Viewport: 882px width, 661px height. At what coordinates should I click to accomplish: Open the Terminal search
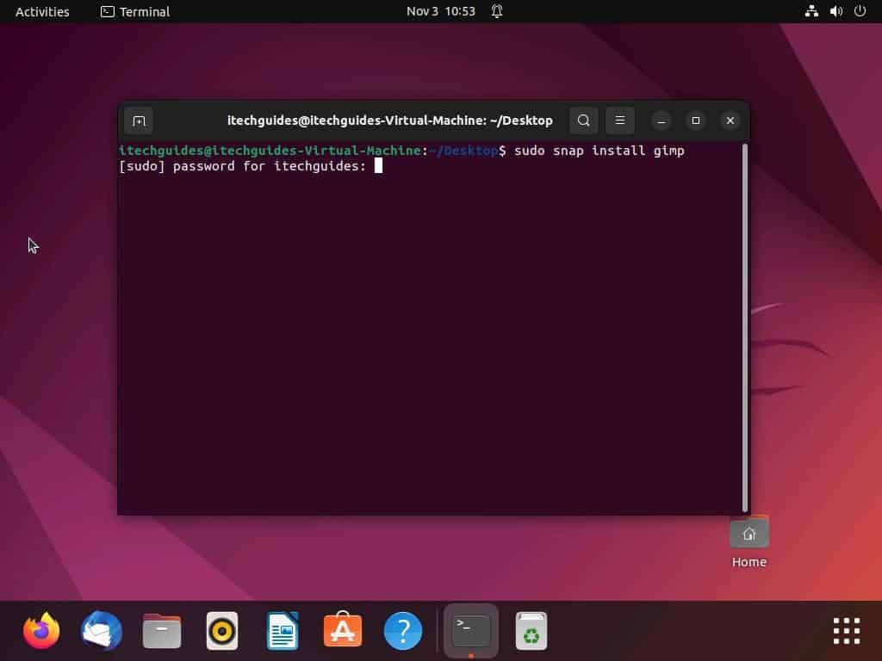[583, 120]
